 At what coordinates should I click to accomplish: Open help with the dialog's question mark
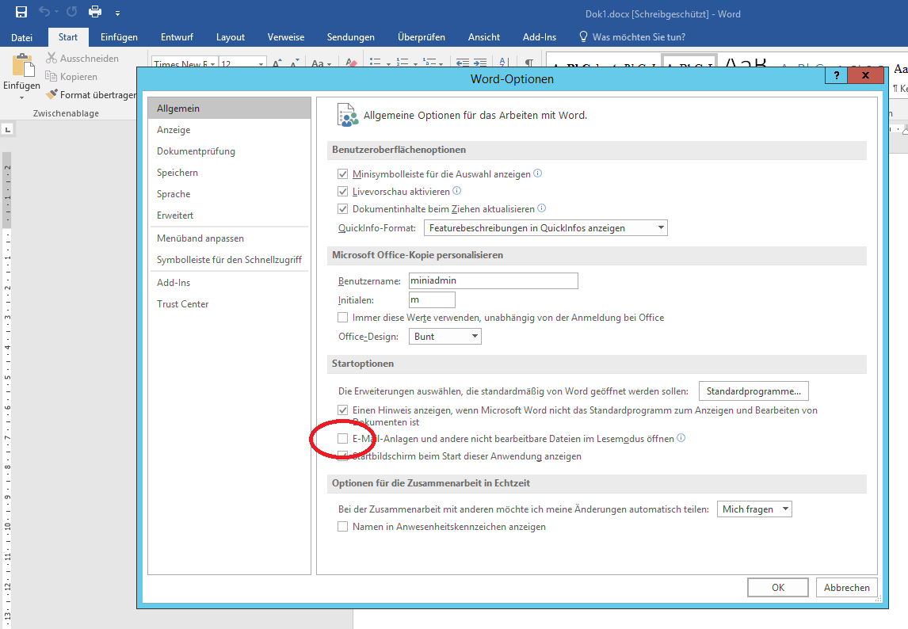coord(835,75)
